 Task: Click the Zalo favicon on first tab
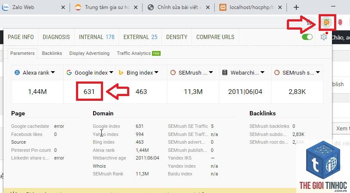pos(6,7)
